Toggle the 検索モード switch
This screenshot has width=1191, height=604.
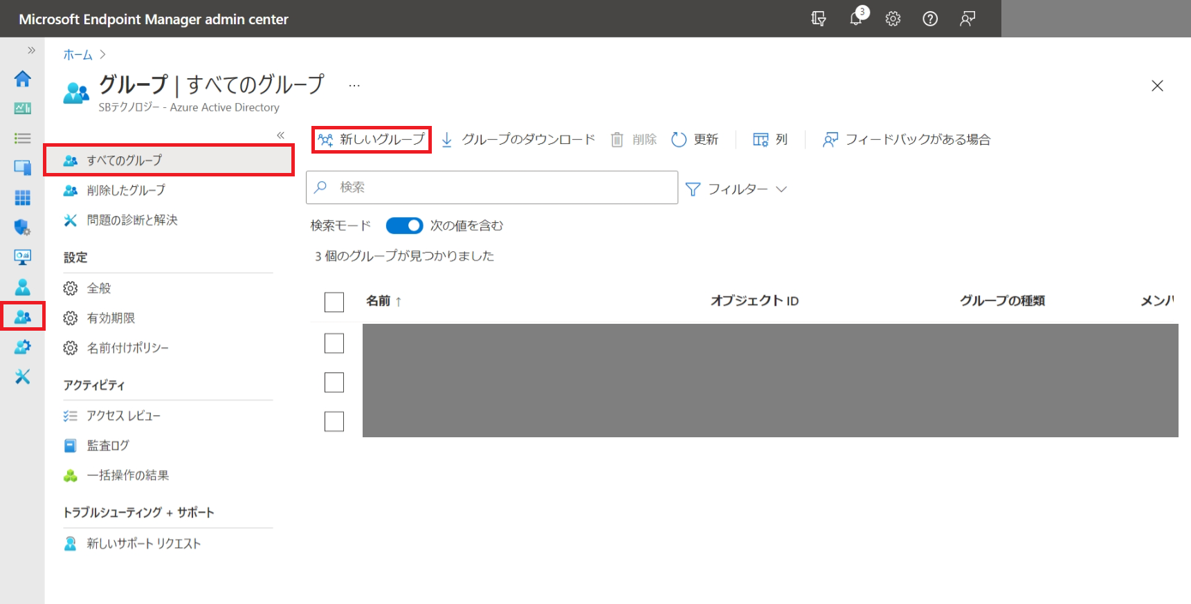click(x=404, y=226)
